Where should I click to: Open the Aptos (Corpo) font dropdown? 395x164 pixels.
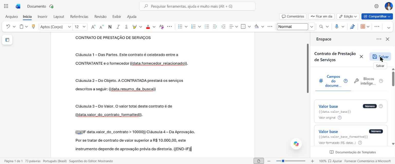tap(69, 27)
